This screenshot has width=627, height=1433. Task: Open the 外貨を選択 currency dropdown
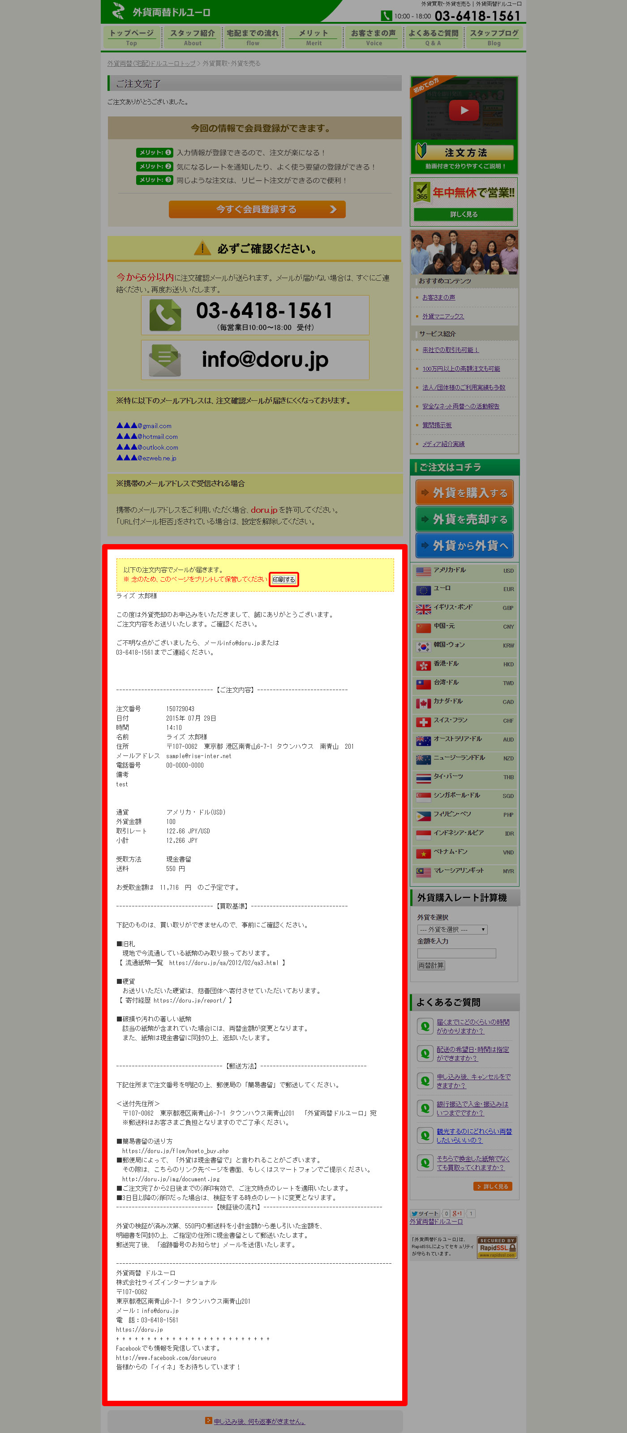(x=452, y=929)
